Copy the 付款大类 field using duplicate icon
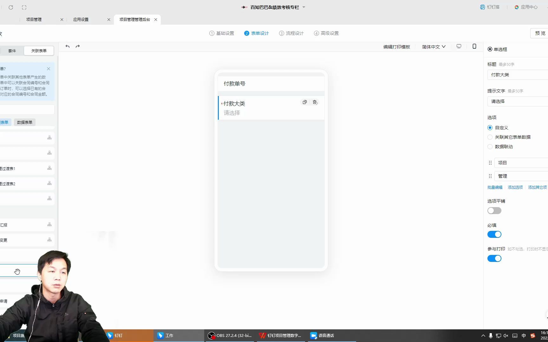 coord(304,102)
